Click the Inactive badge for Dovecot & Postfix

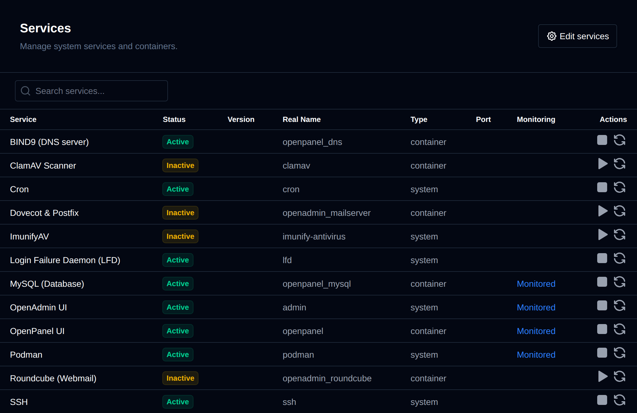coord(180,213)
